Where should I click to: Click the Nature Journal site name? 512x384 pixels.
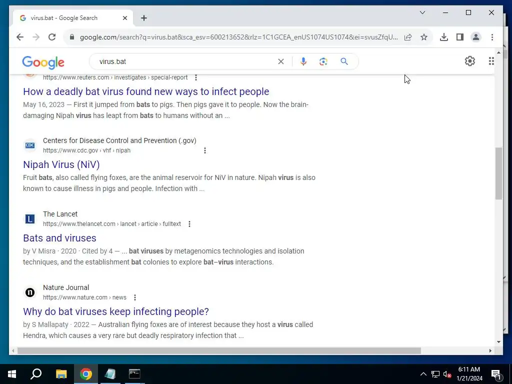pyautogui.click(x=66, y=287)
